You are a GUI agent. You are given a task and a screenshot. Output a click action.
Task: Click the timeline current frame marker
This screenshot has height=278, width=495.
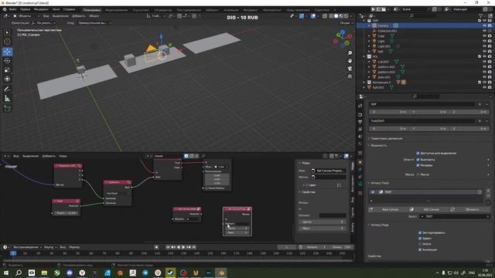pyautogui.click(x=13, y=253)
